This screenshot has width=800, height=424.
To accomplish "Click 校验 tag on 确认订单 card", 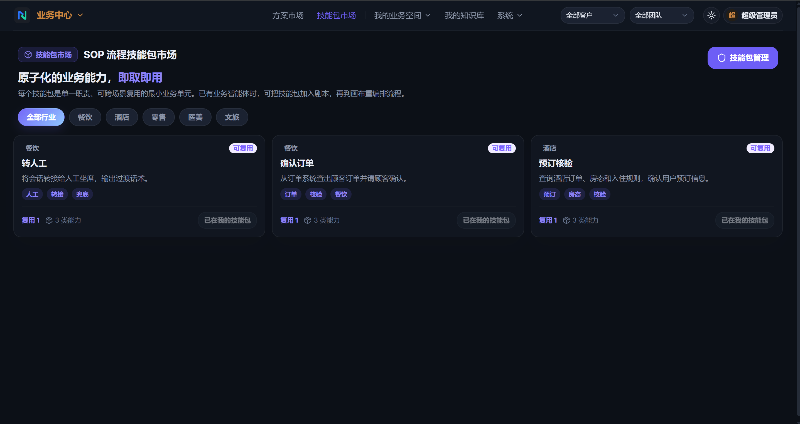I will tap(316, 194).
